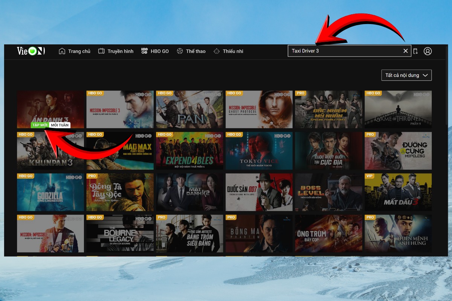Open the device icon next to search
Screen dimensions: 452x301
[x=415, y=51]
